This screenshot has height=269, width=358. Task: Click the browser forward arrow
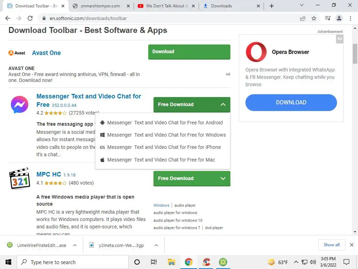pos(19,18)
